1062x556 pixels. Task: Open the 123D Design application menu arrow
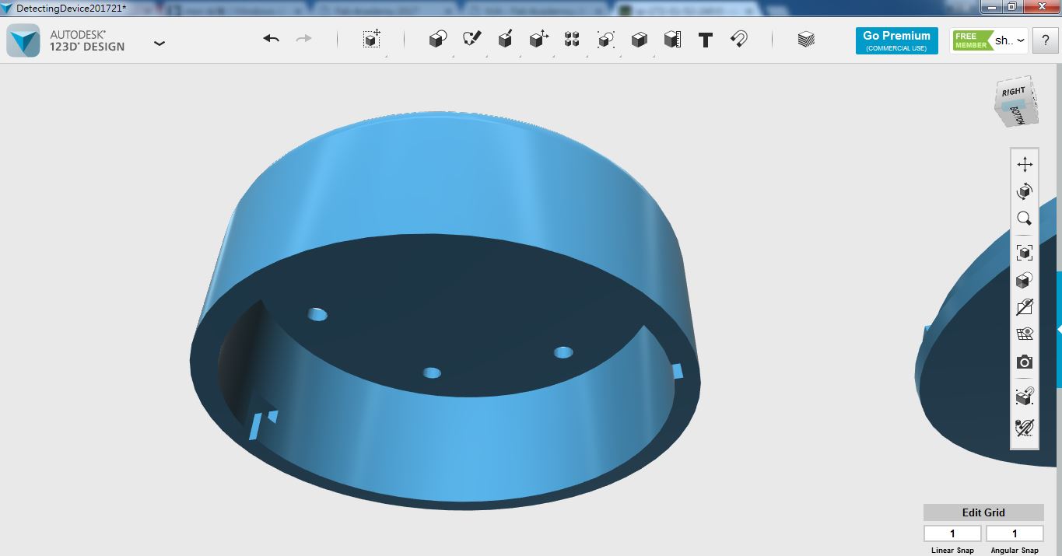click(159, 43)
